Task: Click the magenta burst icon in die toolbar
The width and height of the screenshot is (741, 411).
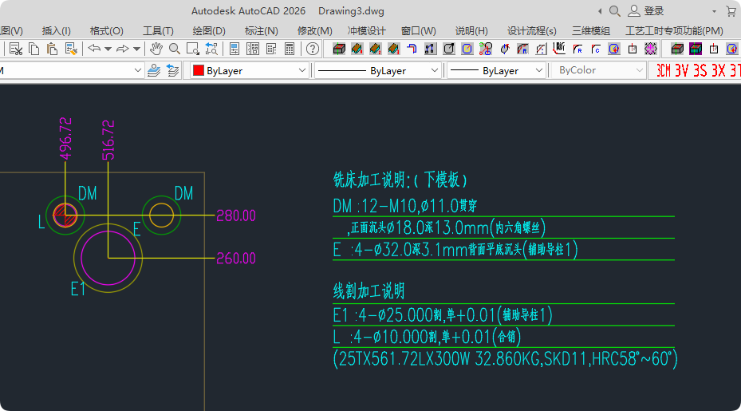Action: (651, 49)
